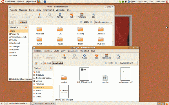Expand Sijainnit pane selector in Asiakirjat window

point(38,68)
